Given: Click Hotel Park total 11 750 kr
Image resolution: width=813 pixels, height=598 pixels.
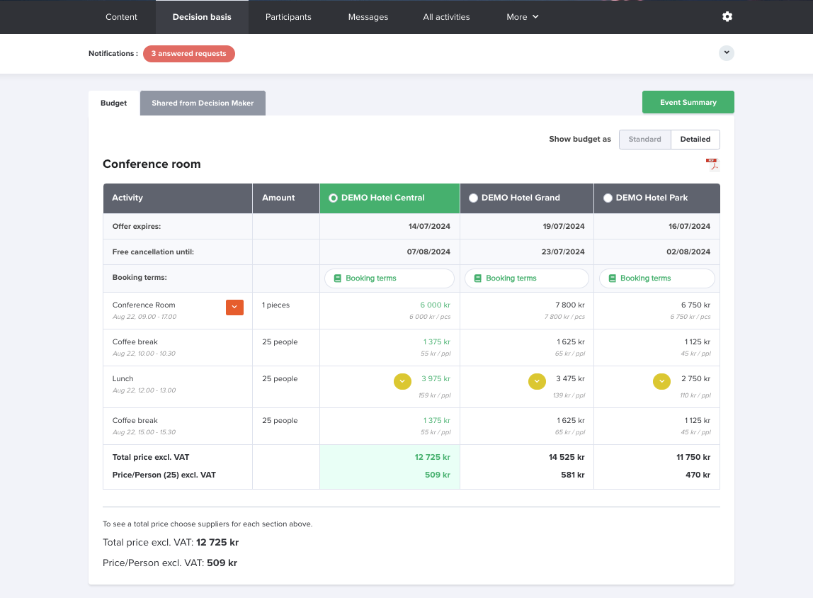Looking at the screenshot, I should coord(693,458).
